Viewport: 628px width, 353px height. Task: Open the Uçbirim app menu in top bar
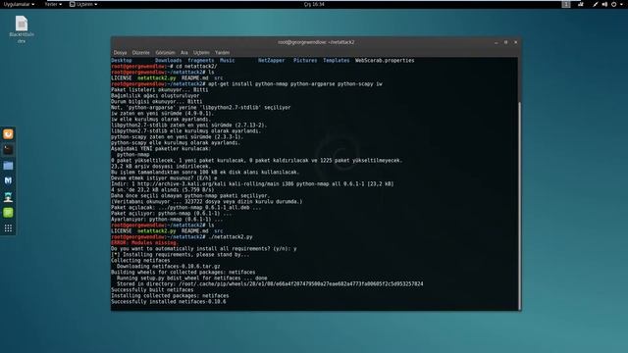pyautogui.click(x=83, y=4)
